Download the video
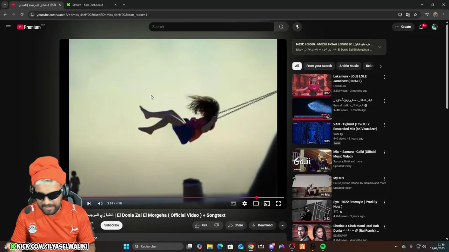The height and width of the screenshot is (252, 449). click(x=262, y=225)
